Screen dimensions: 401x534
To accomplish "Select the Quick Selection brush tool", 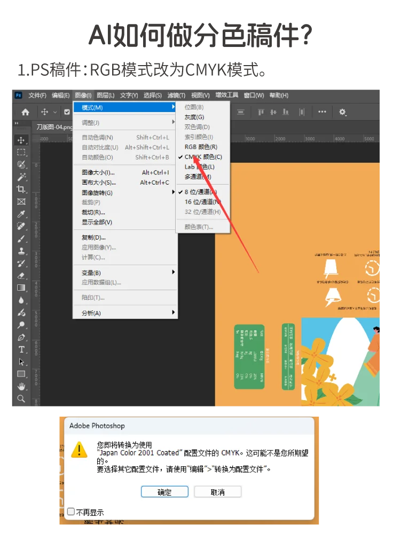I will (x=21, y=164).
